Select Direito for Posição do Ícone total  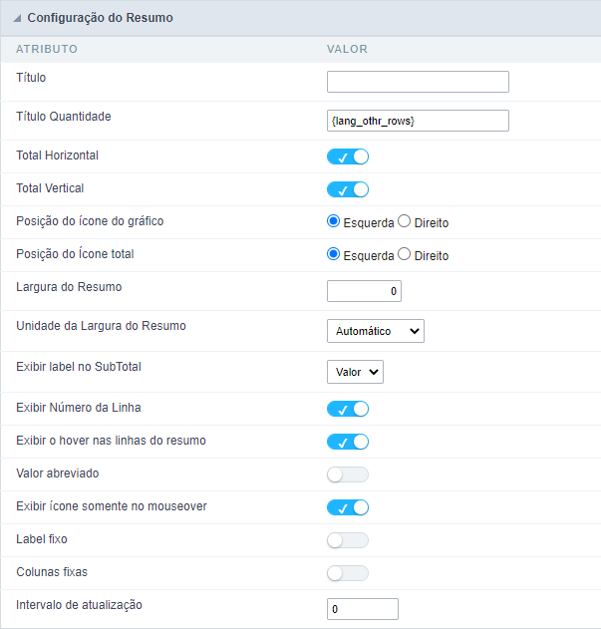coord(405,255)
